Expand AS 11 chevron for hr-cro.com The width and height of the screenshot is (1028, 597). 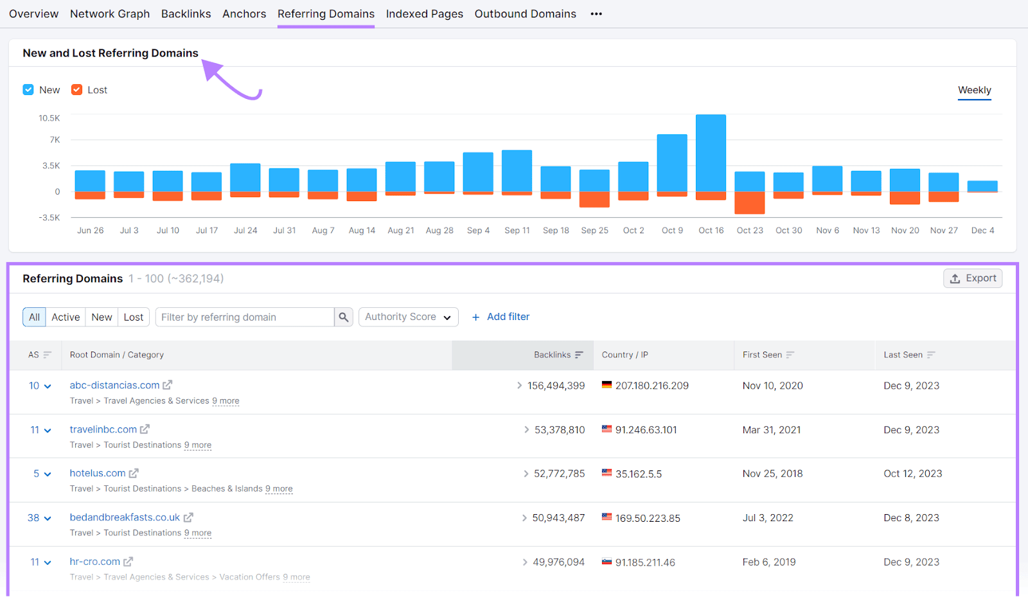[48, 562]
